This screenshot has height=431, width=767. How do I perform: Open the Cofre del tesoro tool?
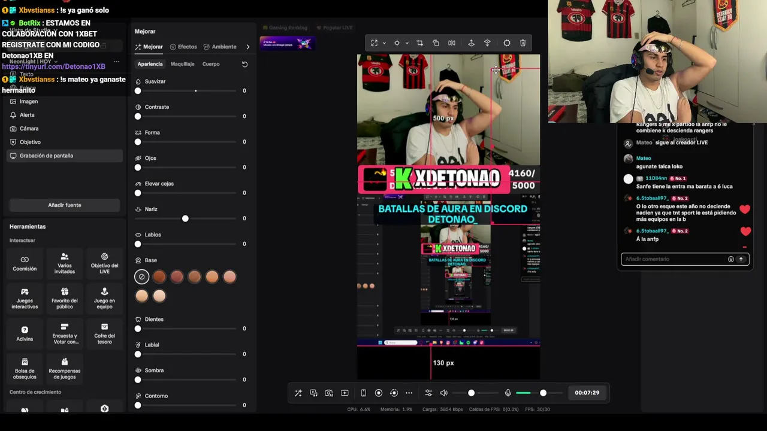(x=104, y=334)
